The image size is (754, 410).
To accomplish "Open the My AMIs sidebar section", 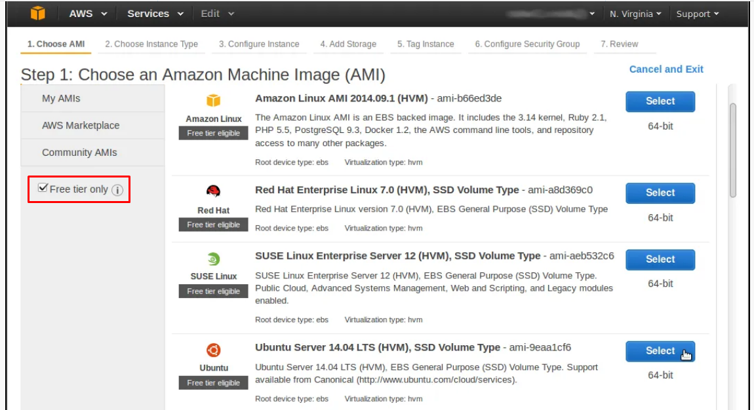I will pos(93,98).
